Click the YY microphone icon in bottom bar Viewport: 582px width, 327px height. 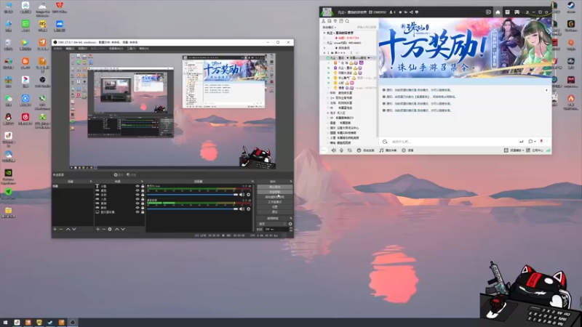click(341, 150)
